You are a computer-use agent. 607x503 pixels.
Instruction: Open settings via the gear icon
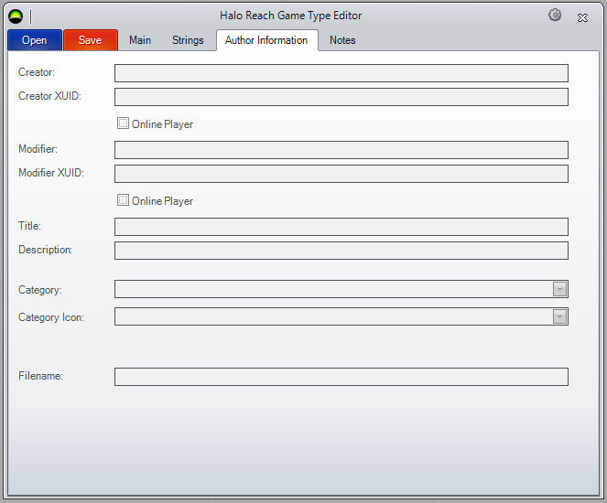(555, 16)
